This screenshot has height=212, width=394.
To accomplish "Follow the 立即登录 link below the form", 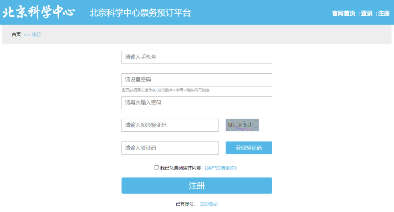I will coord(209,204).
